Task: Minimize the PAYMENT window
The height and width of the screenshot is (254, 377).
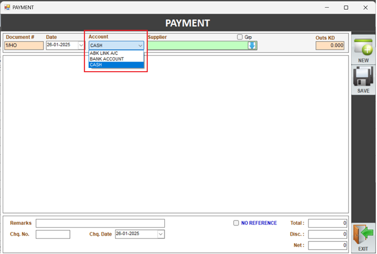Action: (x=327, y=8)
